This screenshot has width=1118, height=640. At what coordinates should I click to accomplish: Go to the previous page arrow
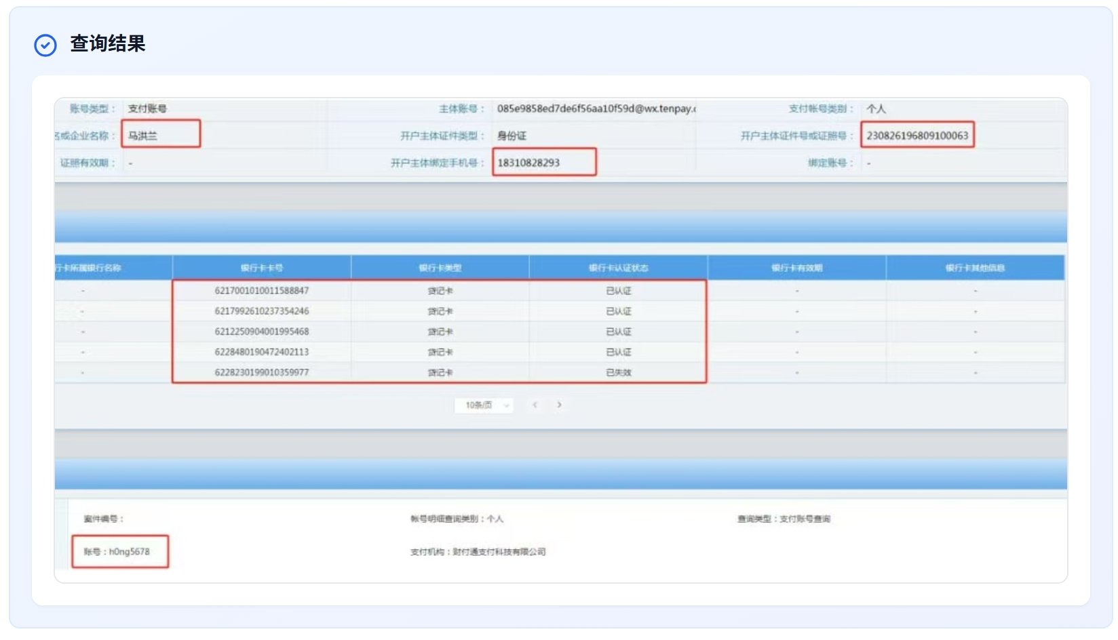[535, 405]
